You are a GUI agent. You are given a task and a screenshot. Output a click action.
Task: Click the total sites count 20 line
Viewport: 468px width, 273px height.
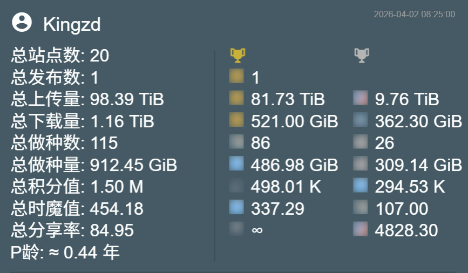60,56
